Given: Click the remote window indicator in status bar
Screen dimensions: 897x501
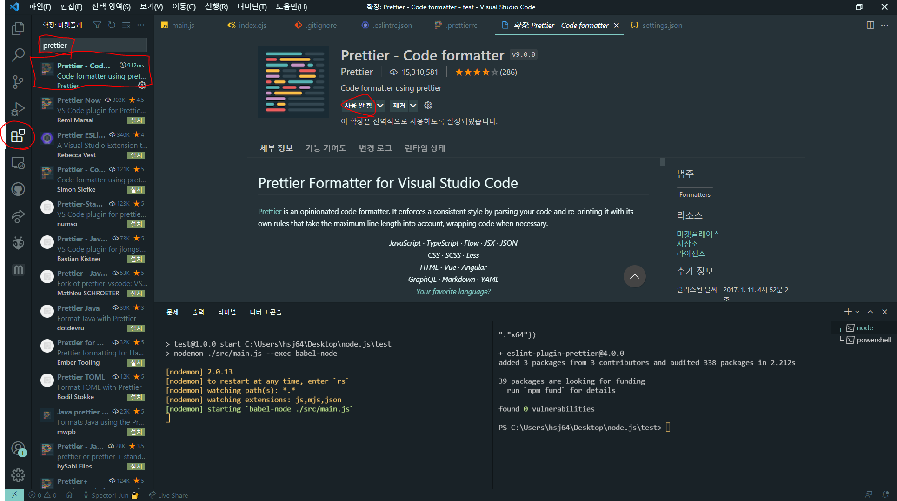Looking at the screenshot, I should coord(14,495).
